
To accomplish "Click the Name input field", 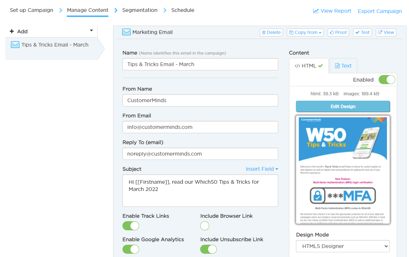I will pos(200,64).
